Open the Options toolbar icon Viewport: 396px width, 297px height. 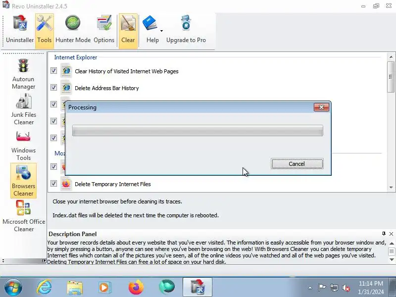[104, 31]
